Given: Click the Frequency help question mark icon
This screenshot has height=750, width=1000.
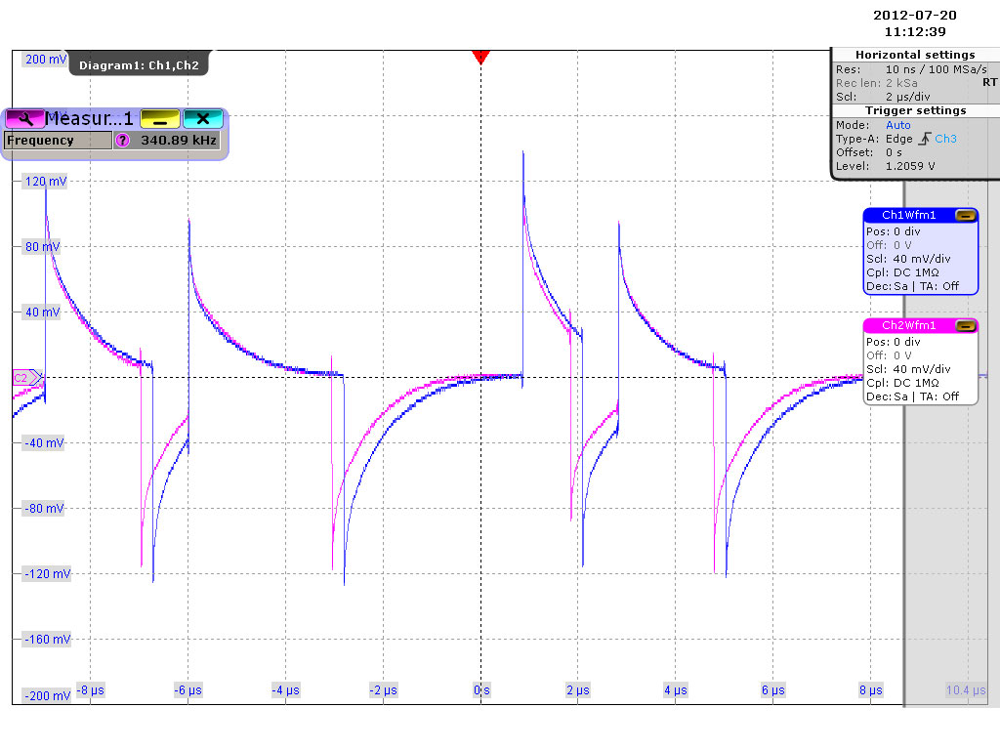Looking at the screenshot, I should [122, 141].
